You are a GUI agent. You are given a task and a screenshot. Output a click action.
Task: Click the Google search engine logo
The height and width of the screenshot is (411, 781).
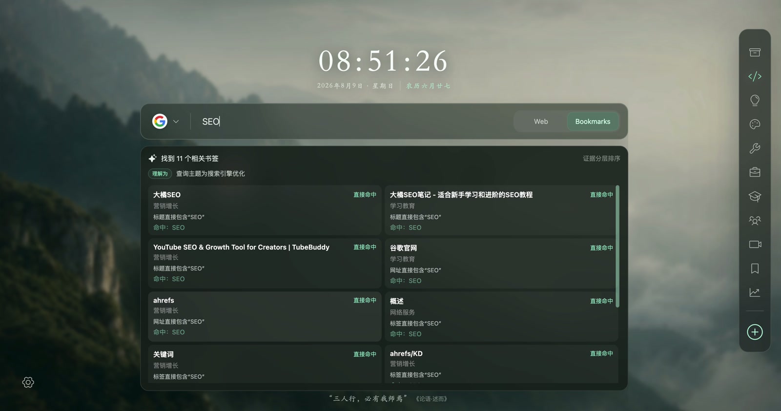coord(160,121)
